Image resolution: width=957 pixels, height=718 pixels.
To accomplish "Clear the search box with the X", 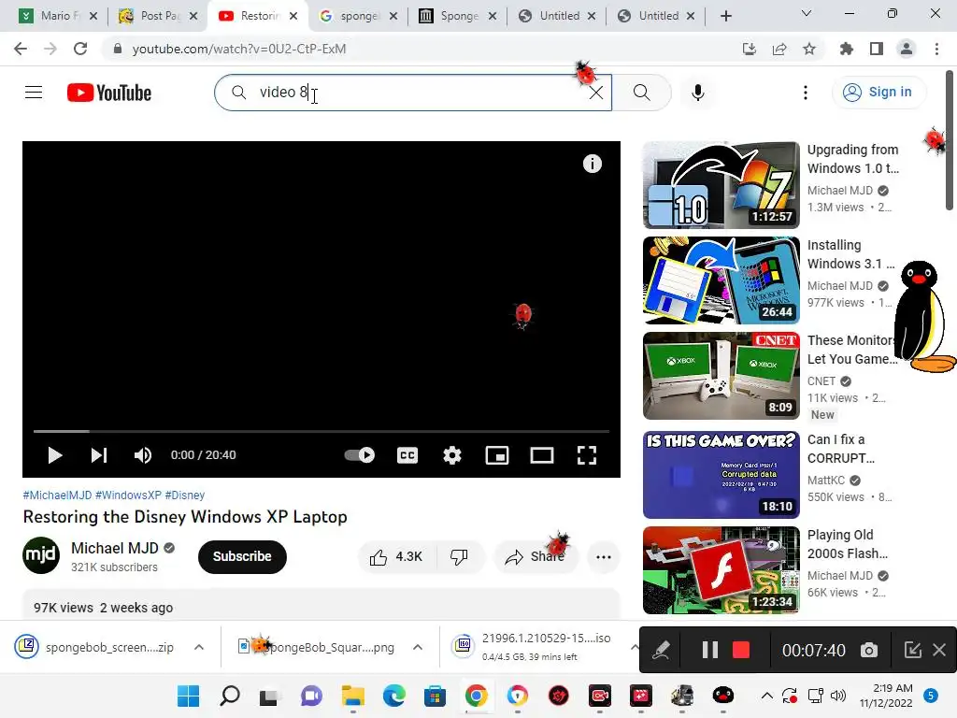I will click(596, 93).
